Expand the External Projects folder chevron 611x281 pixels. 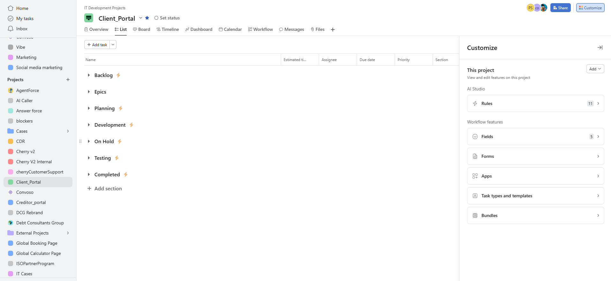click(x=68, y=233)
